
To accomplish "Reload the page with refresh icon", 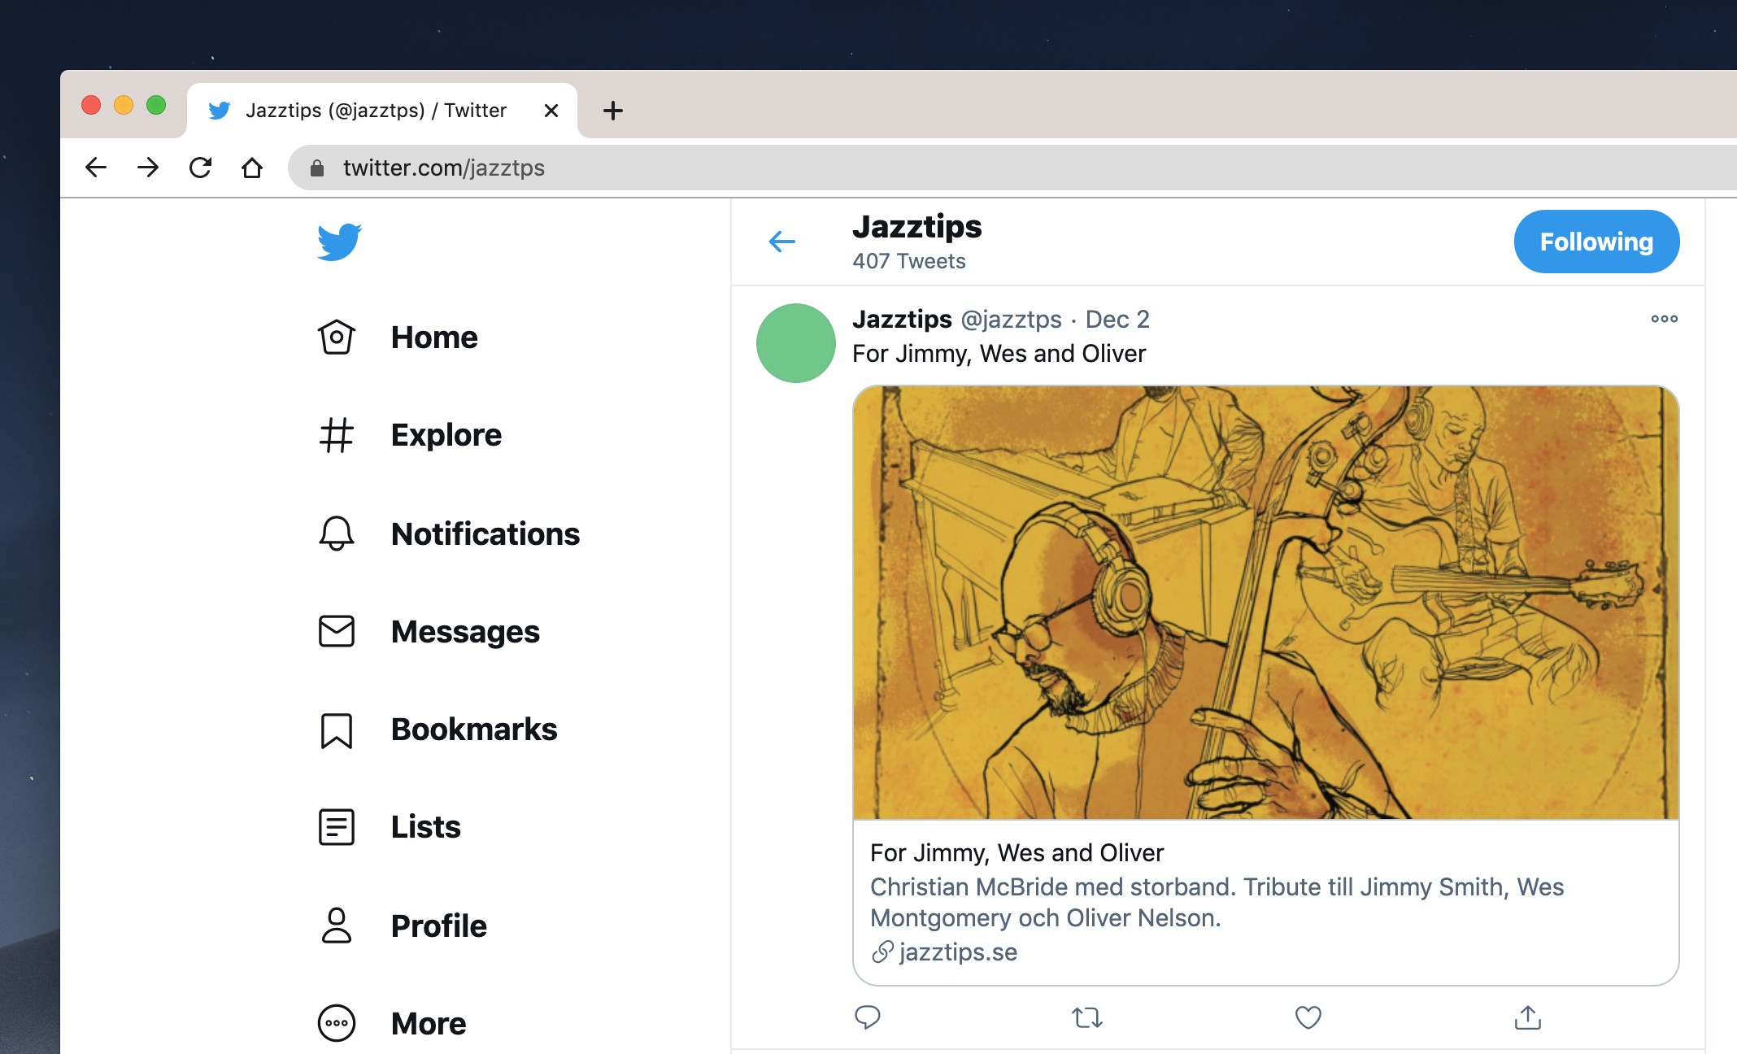I will click(x=200, y=168).
